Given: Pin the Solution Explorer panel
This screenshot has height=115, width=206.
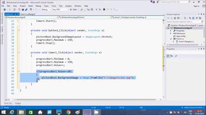Looking at the screenshot, I should tap(201, 14).
